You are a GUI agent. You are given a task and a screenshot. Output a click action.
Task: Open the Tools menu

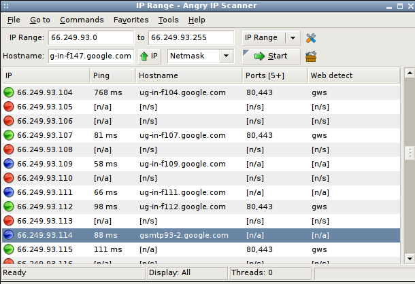pos(168,20)
